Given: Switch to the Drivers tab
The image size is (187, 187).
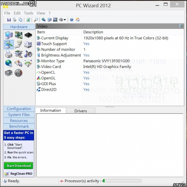Looking at the screenshot, I should tap(81, 111).
